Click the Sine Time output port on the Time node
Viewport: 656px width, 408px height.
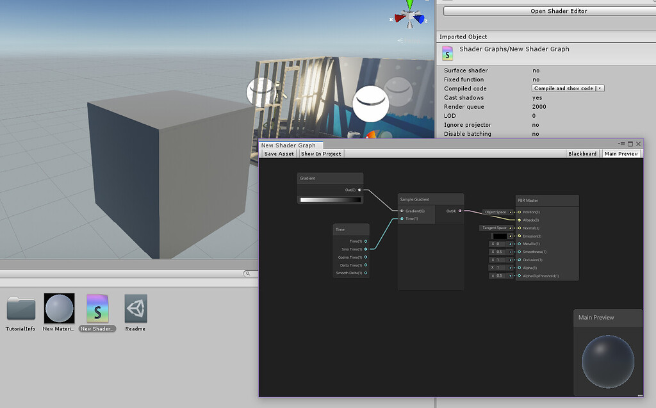coord(365,249)
